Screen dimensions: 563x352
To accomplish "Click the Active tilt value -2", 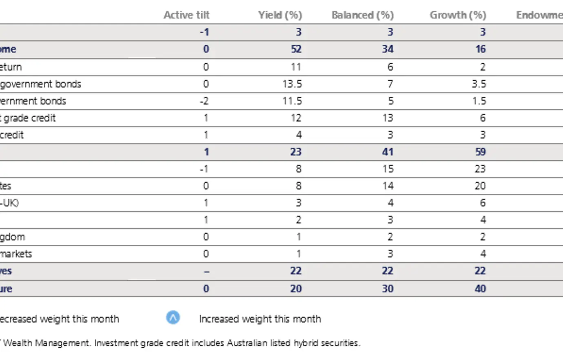I will coord(204,101).
